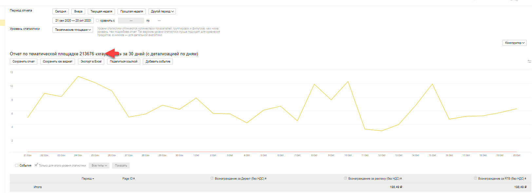Expand the 'Другой период' dropdown
Viewport: 532px width, 193px height.
click(x=162, y=11)
